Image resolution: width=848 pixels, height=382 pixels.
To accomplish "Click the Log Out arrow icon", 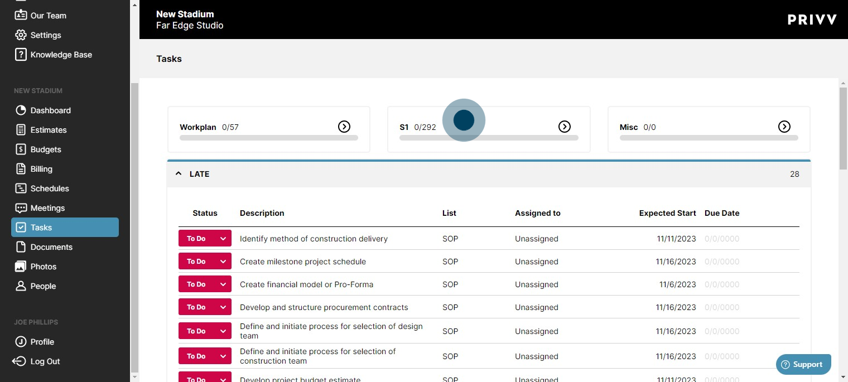I will [x=20, y=361].
